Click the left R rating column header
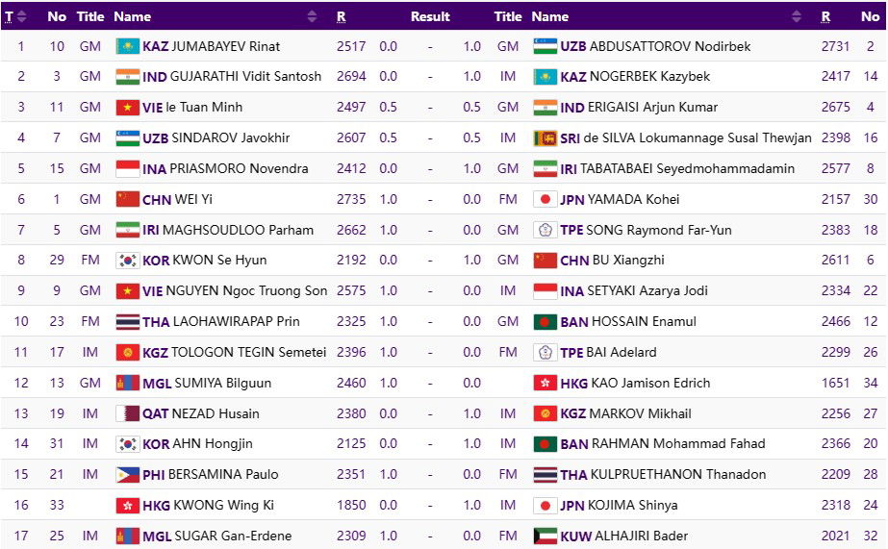Image resolution: width=888 pixels, height=549 pixels. pyautogui.click(x=342, y=16)
